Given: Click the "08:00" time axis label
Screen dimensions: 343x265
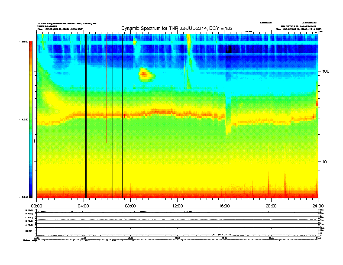Looking at the screenshot, I should pos(130,206).
